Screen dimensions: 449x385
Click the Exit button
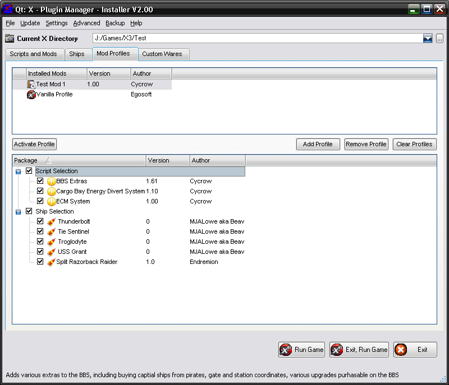415,350
